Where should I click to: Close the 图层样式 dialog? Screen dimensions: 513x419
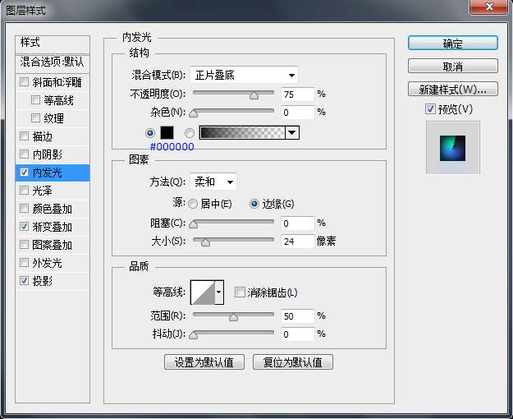click(489, 7)
